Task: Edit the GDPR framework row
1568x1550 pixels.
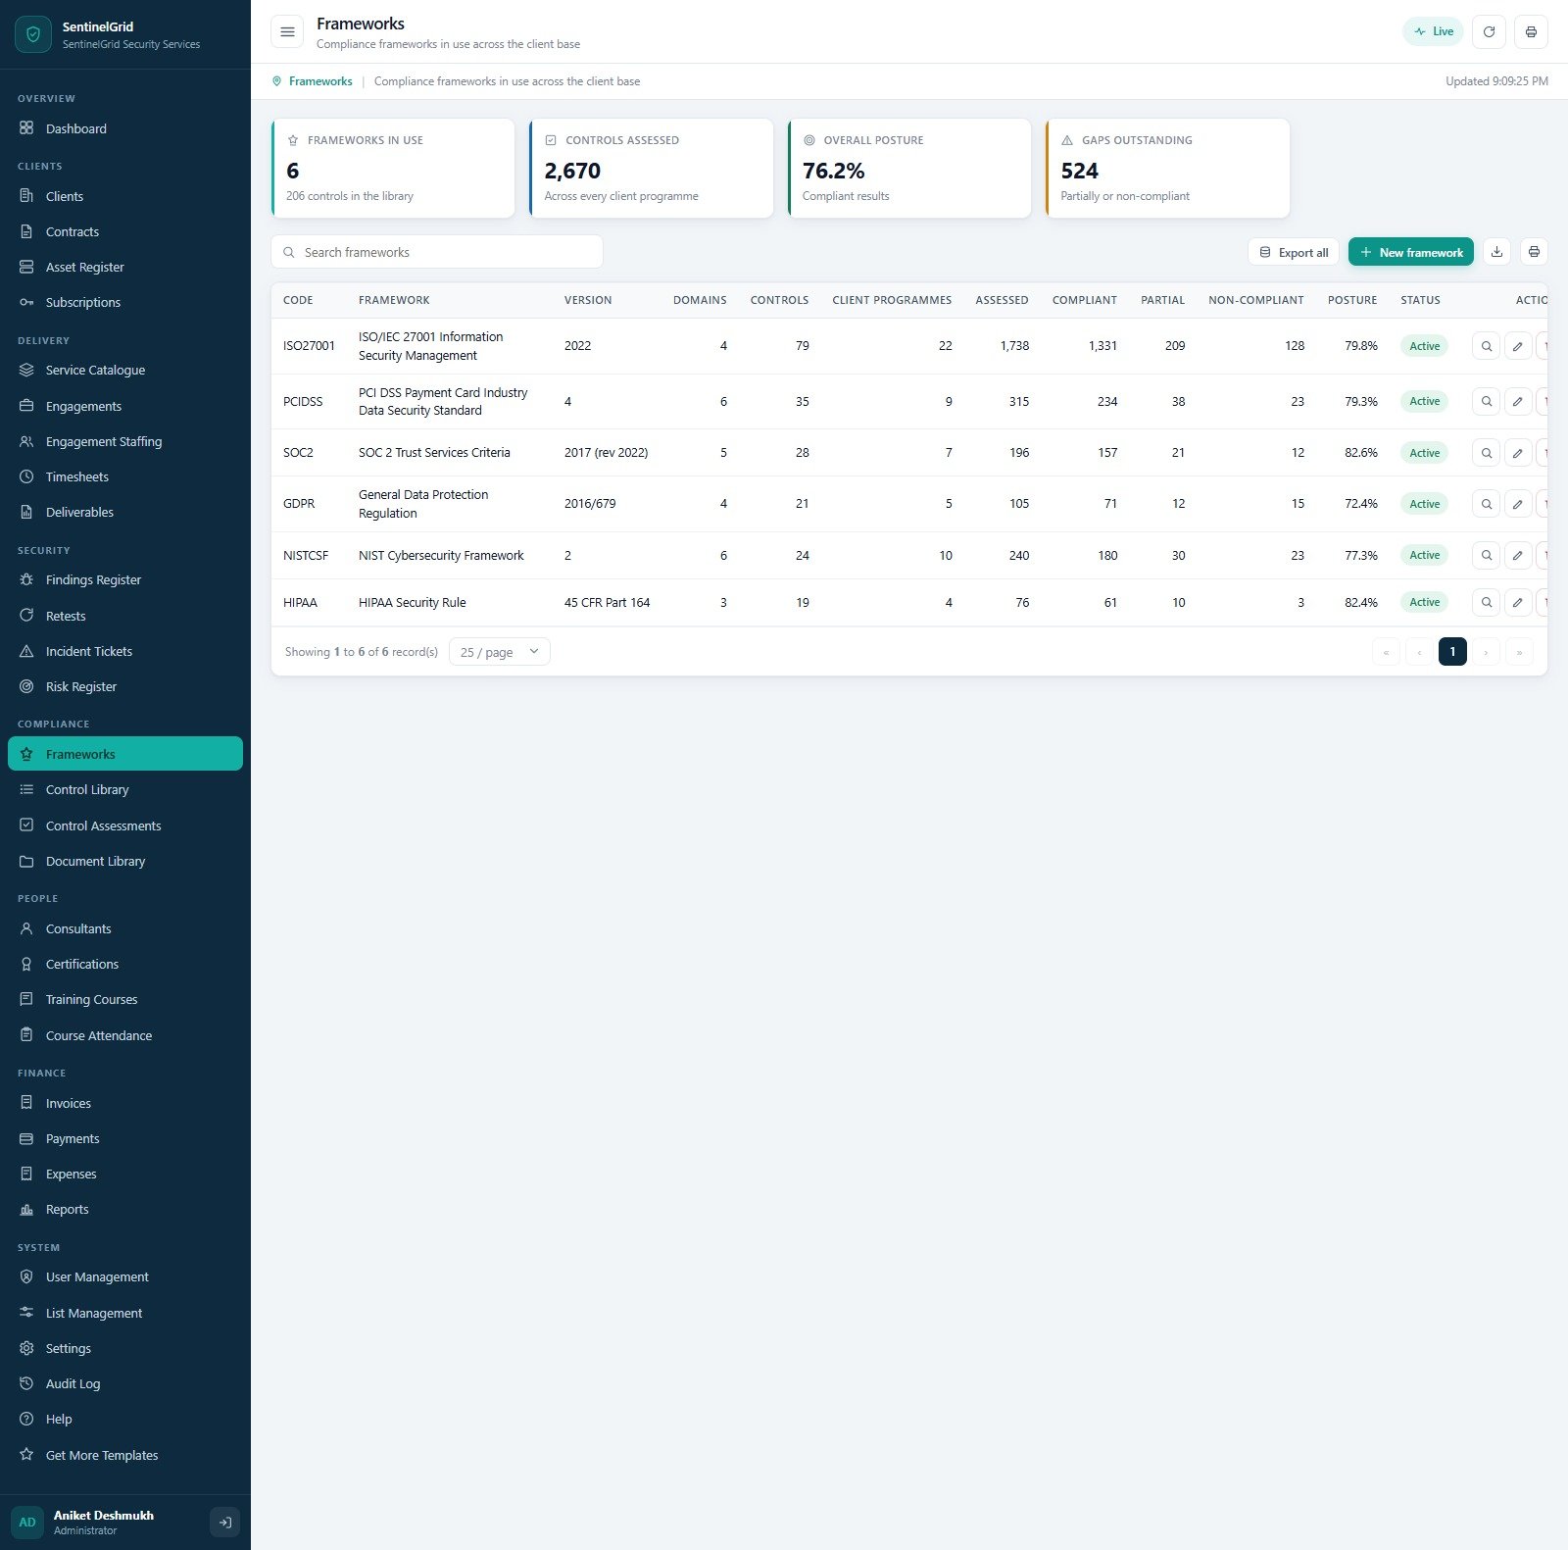Action: coord(1517,504)
